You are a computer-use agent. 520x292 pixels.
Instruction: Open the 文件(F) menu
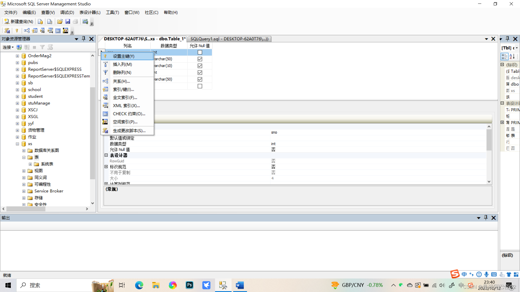point(11,12)
